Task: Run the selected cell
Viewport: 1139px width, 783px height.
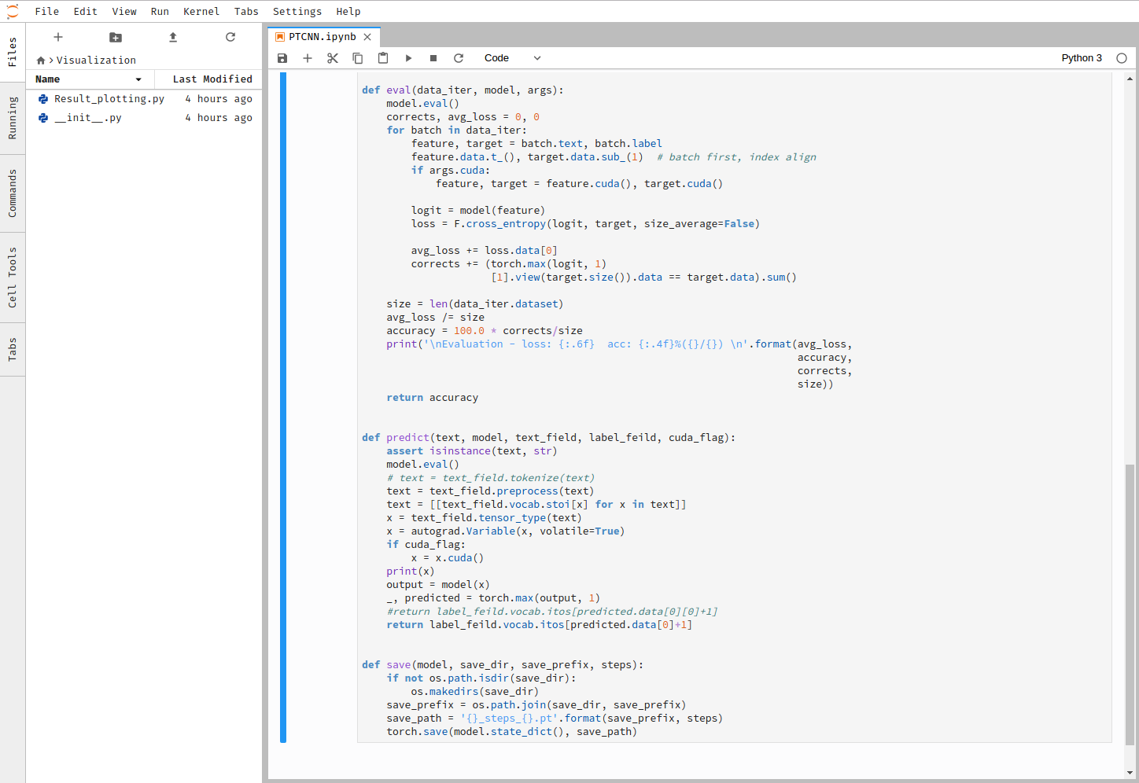Action: 408,58
